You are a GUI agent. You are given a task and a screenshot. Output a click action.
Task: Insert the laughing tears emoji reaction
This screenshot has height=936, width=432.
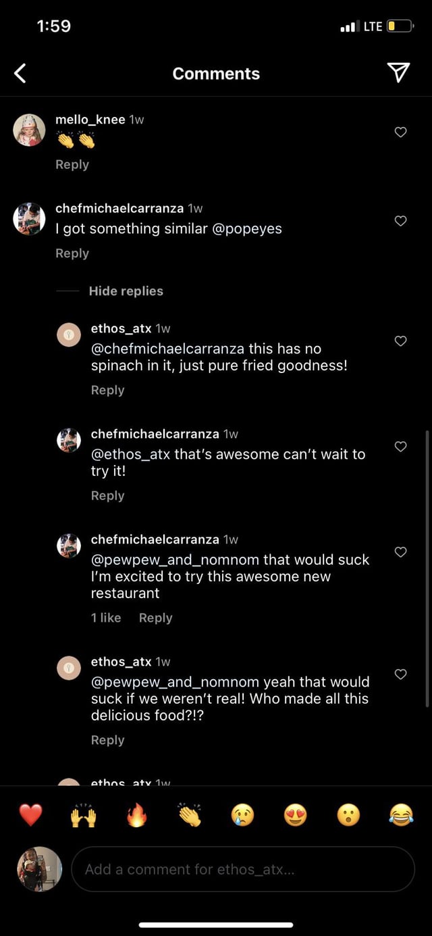pyautogui.click(x=401, y=816)
